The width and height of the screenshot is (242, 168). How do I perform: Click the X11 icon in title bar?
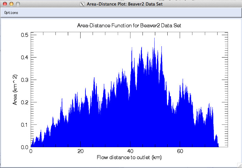coord(82,4)
